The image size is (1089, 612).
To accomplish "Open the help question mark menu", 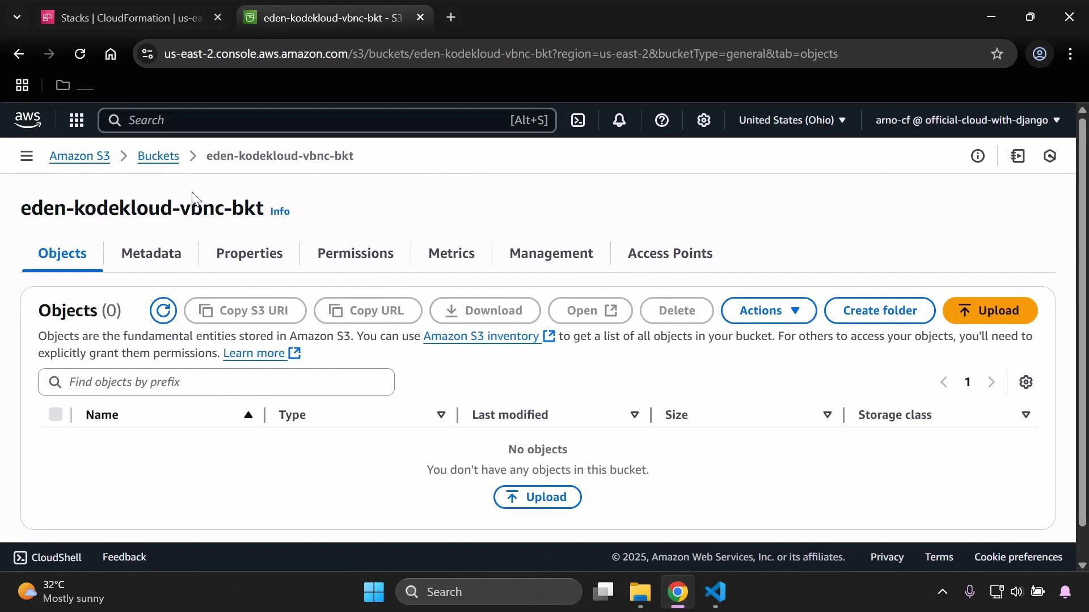I will coord(662,120).
